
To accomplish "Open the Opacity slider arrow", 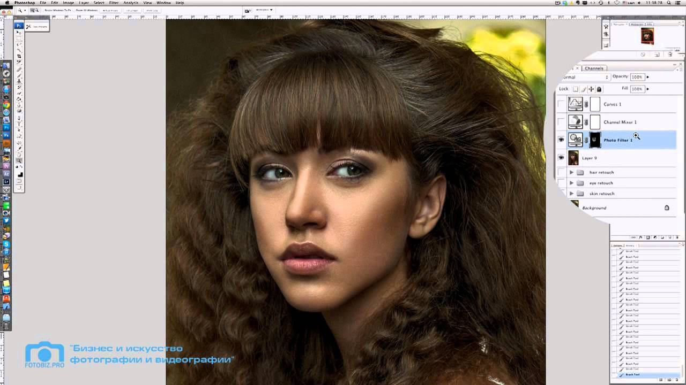I will [x=647, y=77].
